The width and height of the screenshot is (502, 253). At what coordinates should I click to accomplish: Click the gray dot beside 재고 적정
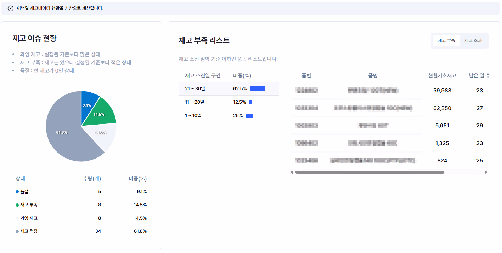click(x=17, y=231)
